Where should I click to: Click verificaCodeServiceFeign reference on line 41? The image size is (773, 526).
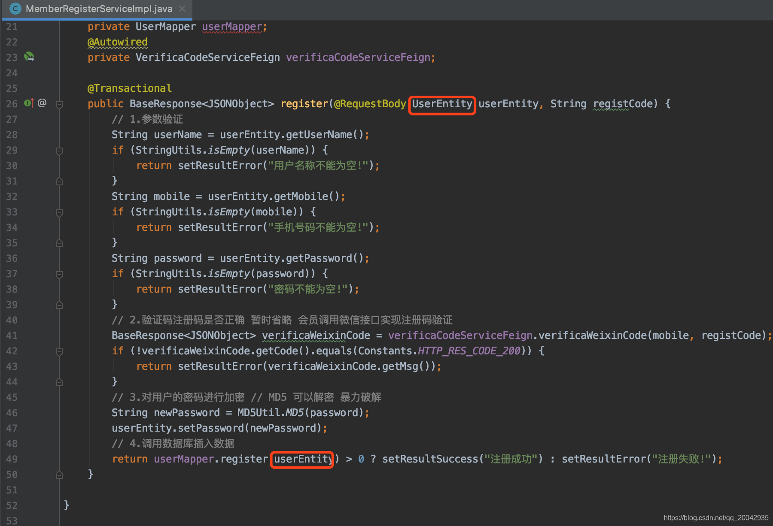[x=460, y=336]
